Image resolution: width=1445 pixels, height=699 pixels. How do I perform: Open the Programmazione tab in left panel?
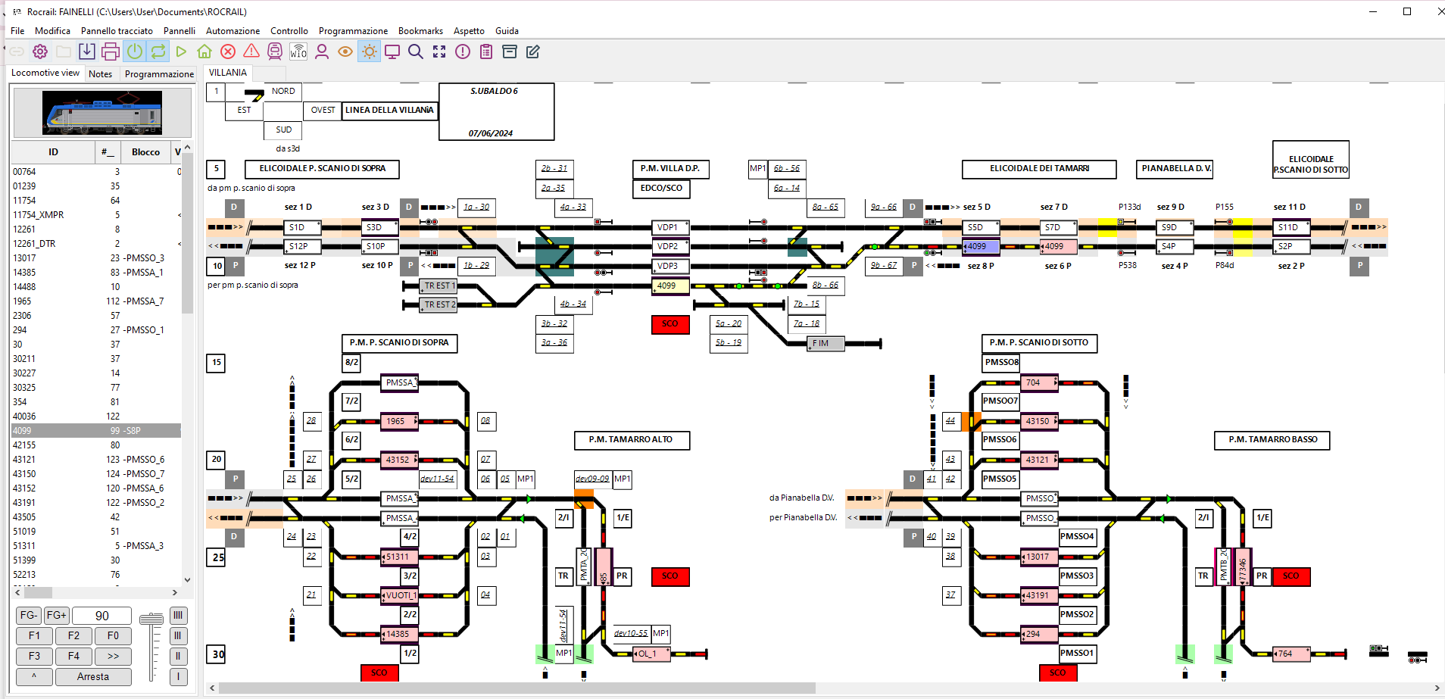[x=159, y=74]
